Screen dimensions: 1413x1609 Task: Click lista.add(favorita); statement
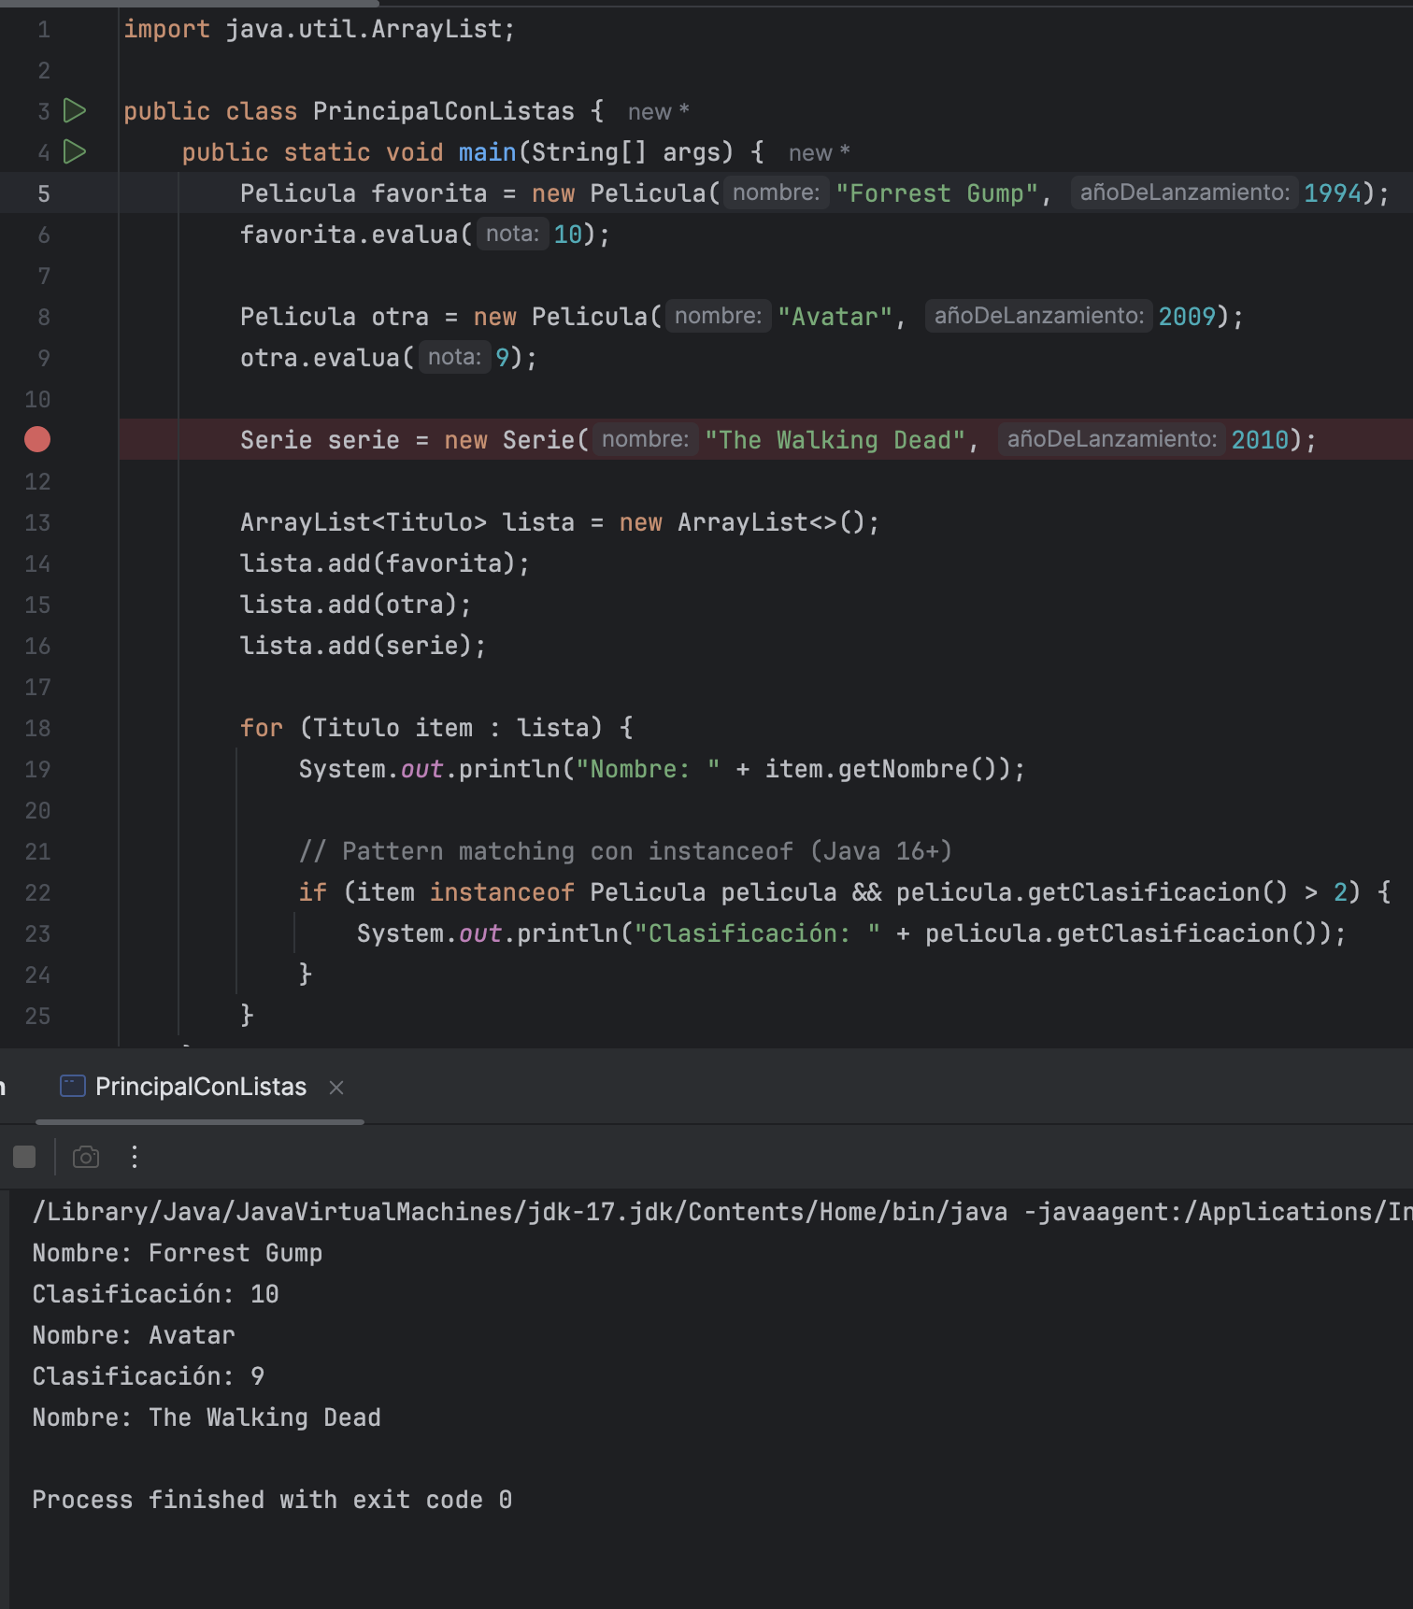tap(385, 563)
